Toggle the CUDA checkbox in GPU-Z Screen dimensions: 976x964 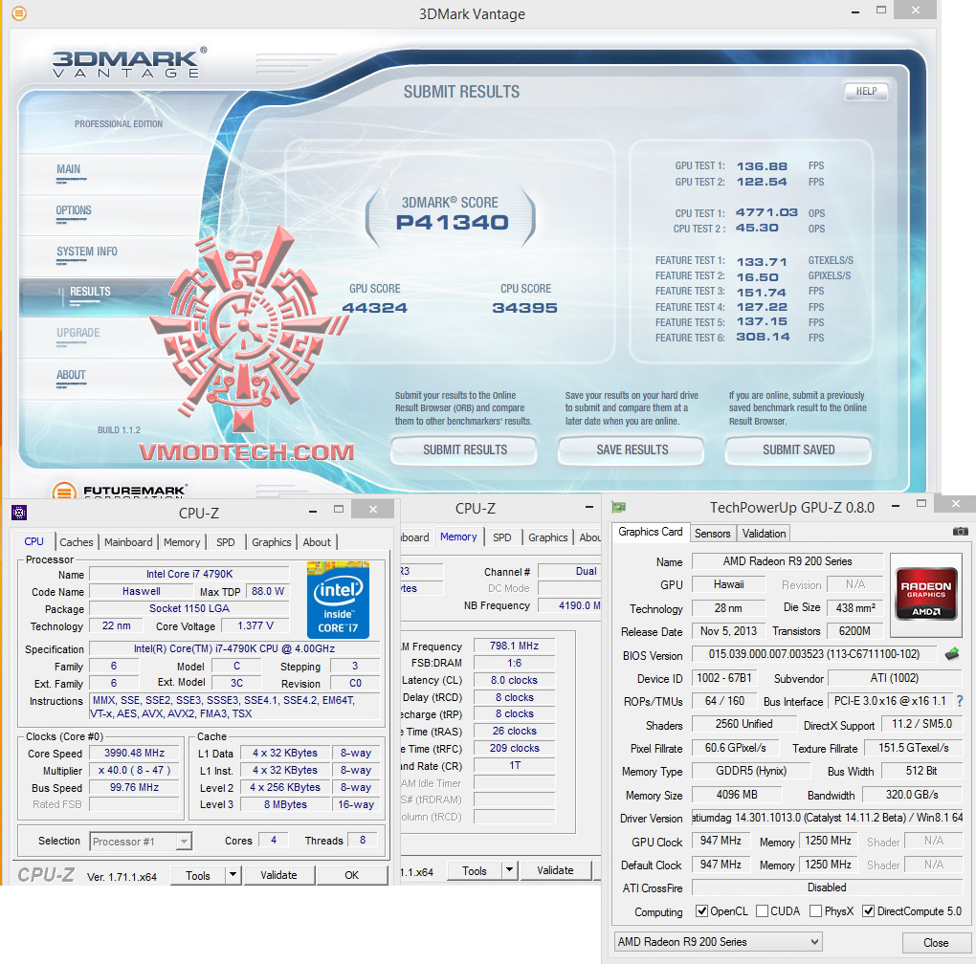pyautogui.click(x=762, y=911)
